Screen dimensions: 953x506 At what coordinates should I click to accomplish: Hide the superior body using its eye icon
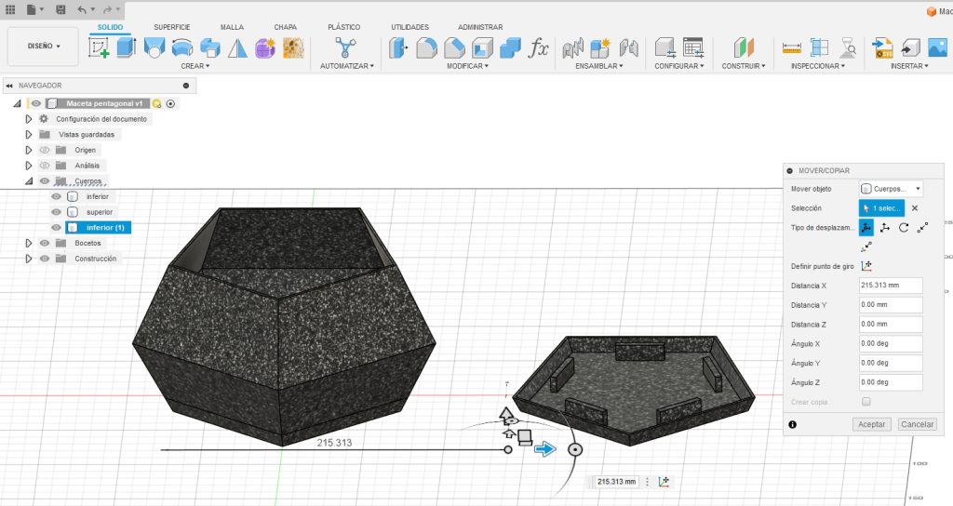56,212
